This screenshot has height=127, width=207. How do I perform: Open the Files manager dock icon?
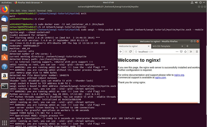coord(4,29)
